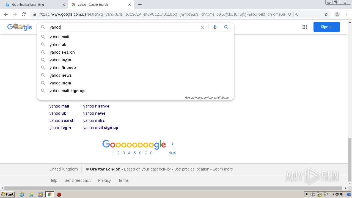Image resolution: width=352 pixels, height=198 pixels.
Task: Click into the yahoo search field
Action: (124, 27)
